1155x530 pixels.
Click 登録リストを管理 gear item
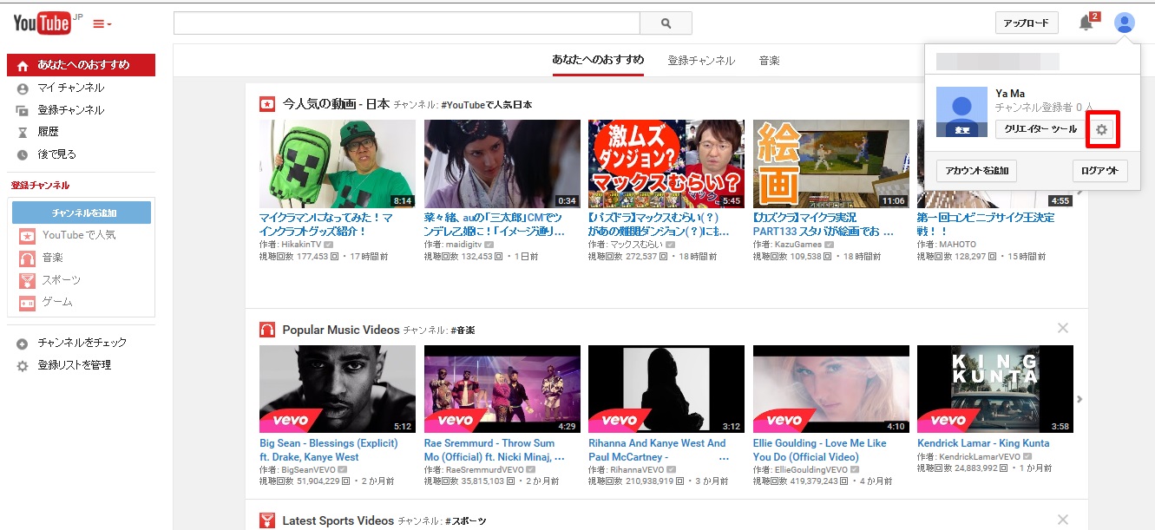[23, 366]
